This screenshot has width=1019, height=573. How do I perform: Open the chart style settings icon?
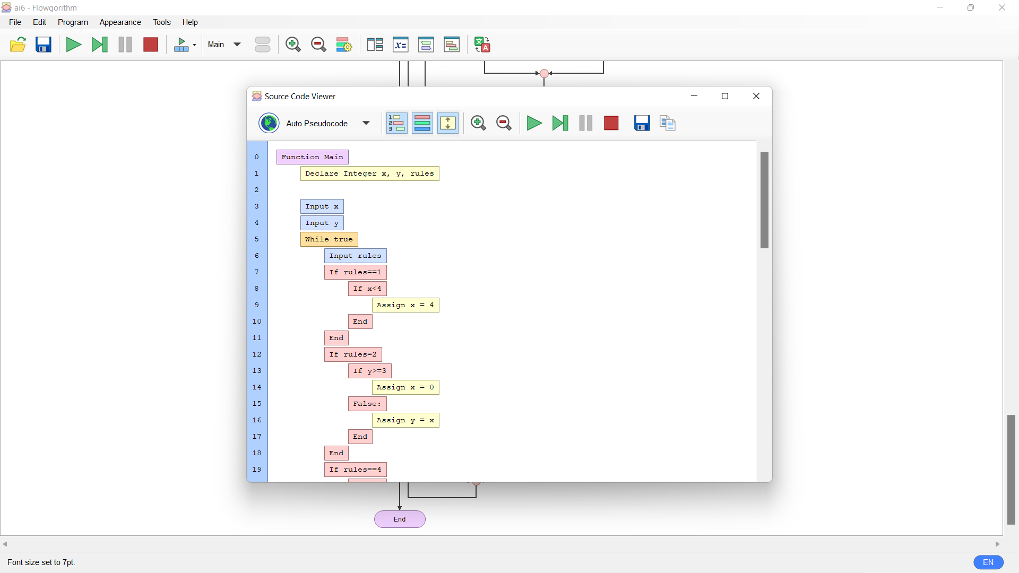click(344, 45)
